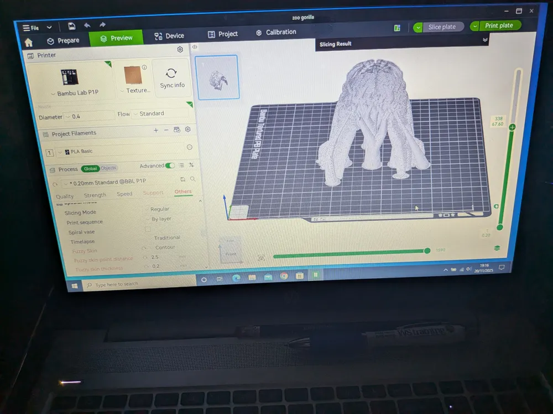Open the File menu
Viewport: 553px width, 414px height.
pyautogui.click(x=31, y=28)
